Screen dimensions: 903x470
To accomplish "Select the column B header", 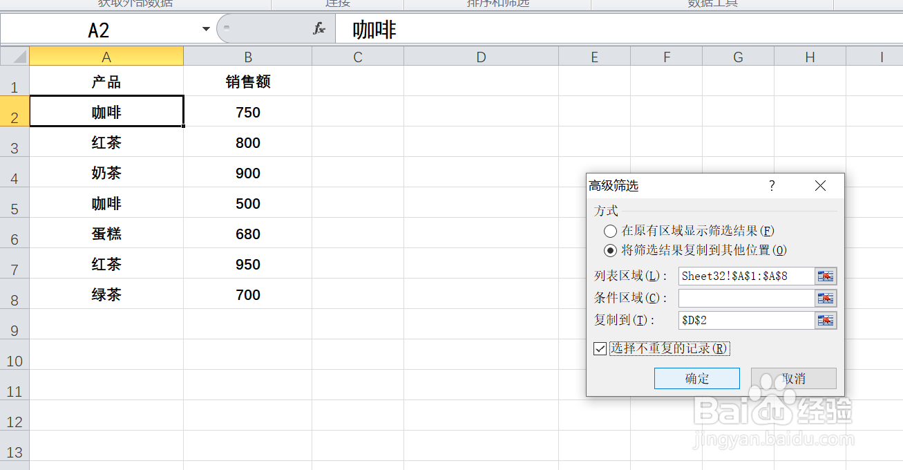I will tap(248, 55).
